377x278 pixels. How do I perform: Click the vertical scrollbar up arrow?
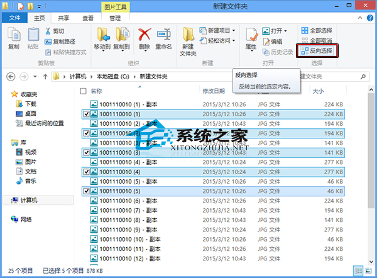coord(371,90)
